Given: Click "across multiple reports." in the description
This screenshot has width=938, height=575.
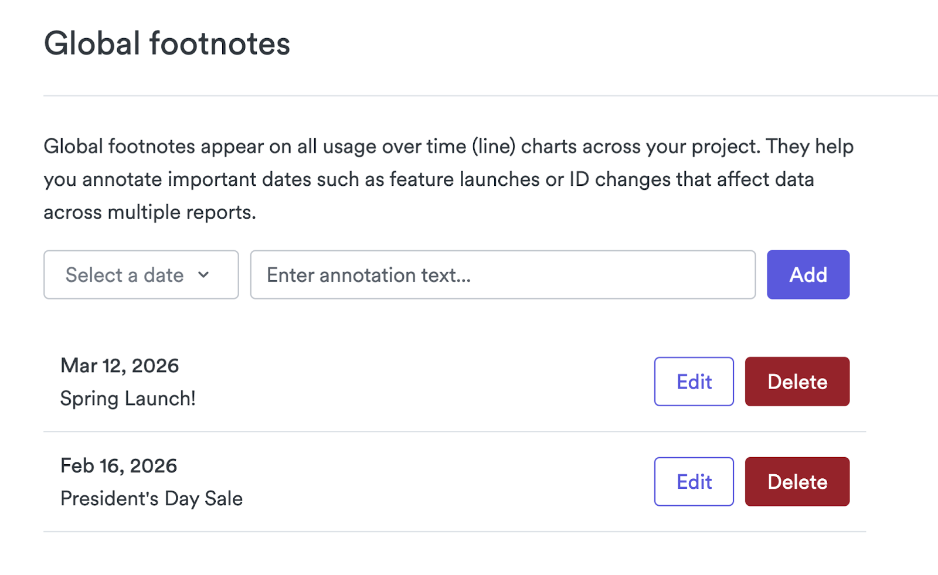Looking at the screenshot, I should tap(149, 212).
